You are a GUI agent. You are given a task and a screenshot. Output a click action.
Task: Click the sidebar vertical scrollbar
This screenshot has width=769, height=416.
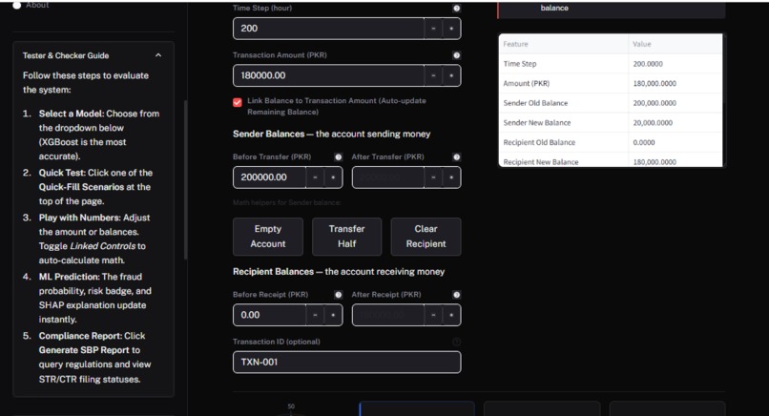click(x=185, y=179)
